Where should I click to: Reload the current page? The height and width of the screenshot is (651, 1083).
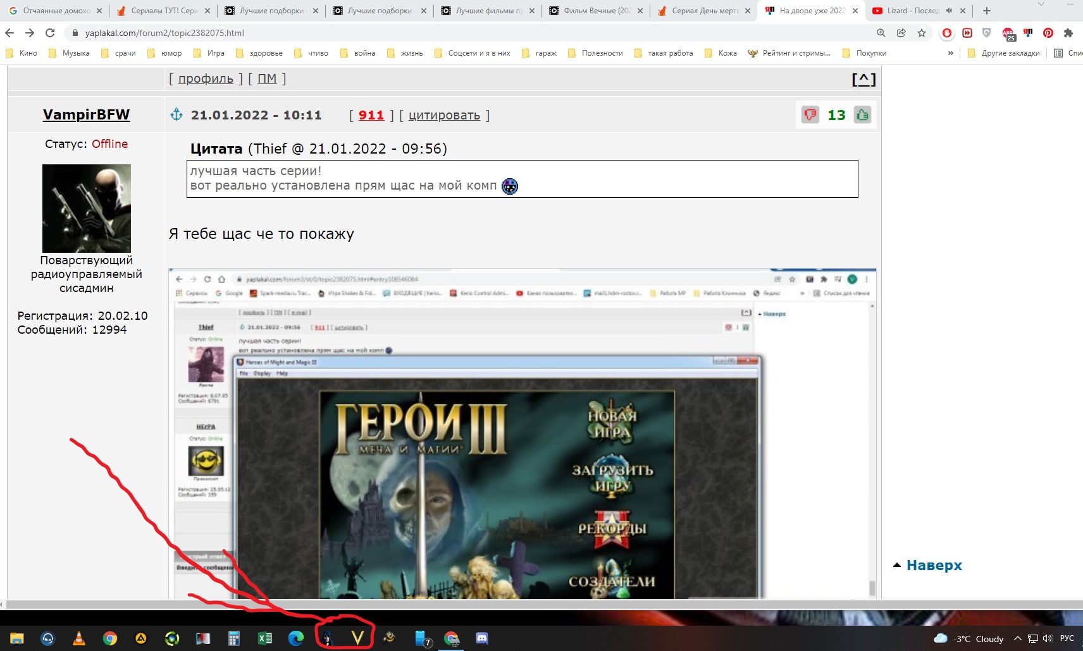[x=50, y=33]
